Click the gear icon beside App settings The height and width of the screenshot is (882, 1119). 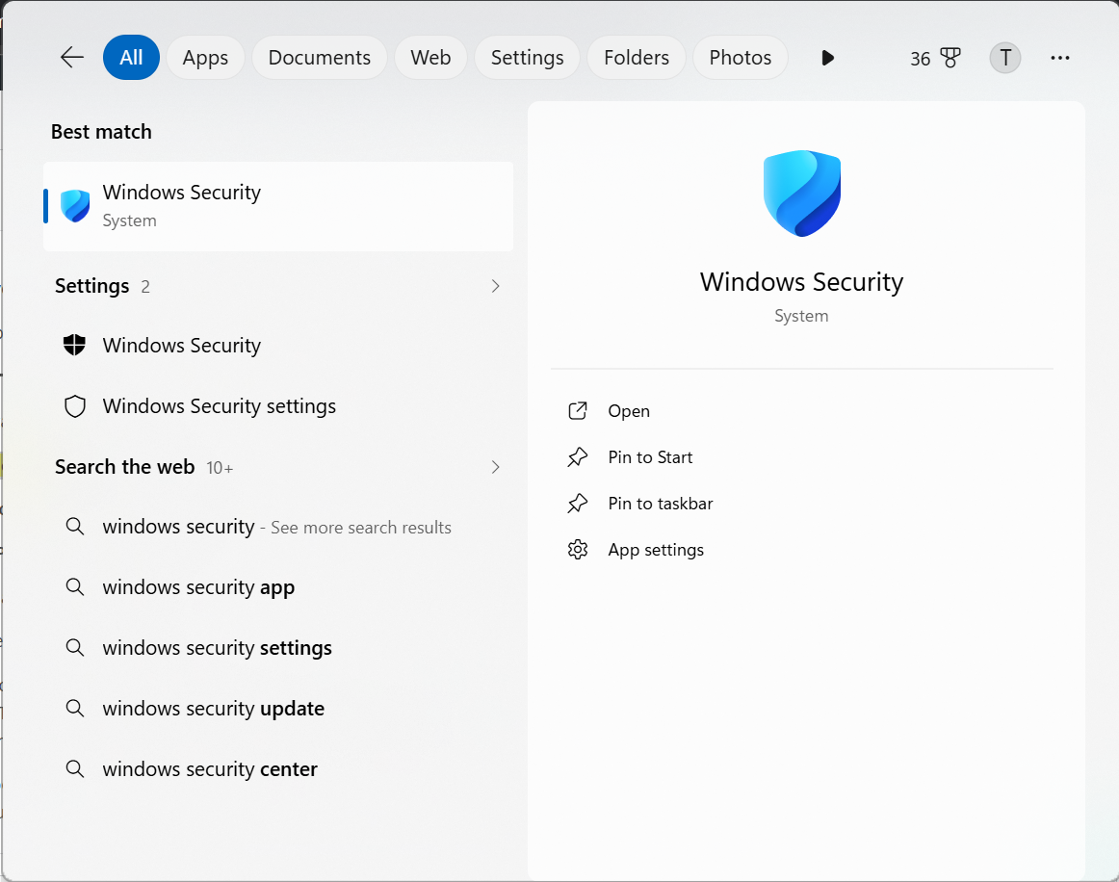[x=578, y=550]
